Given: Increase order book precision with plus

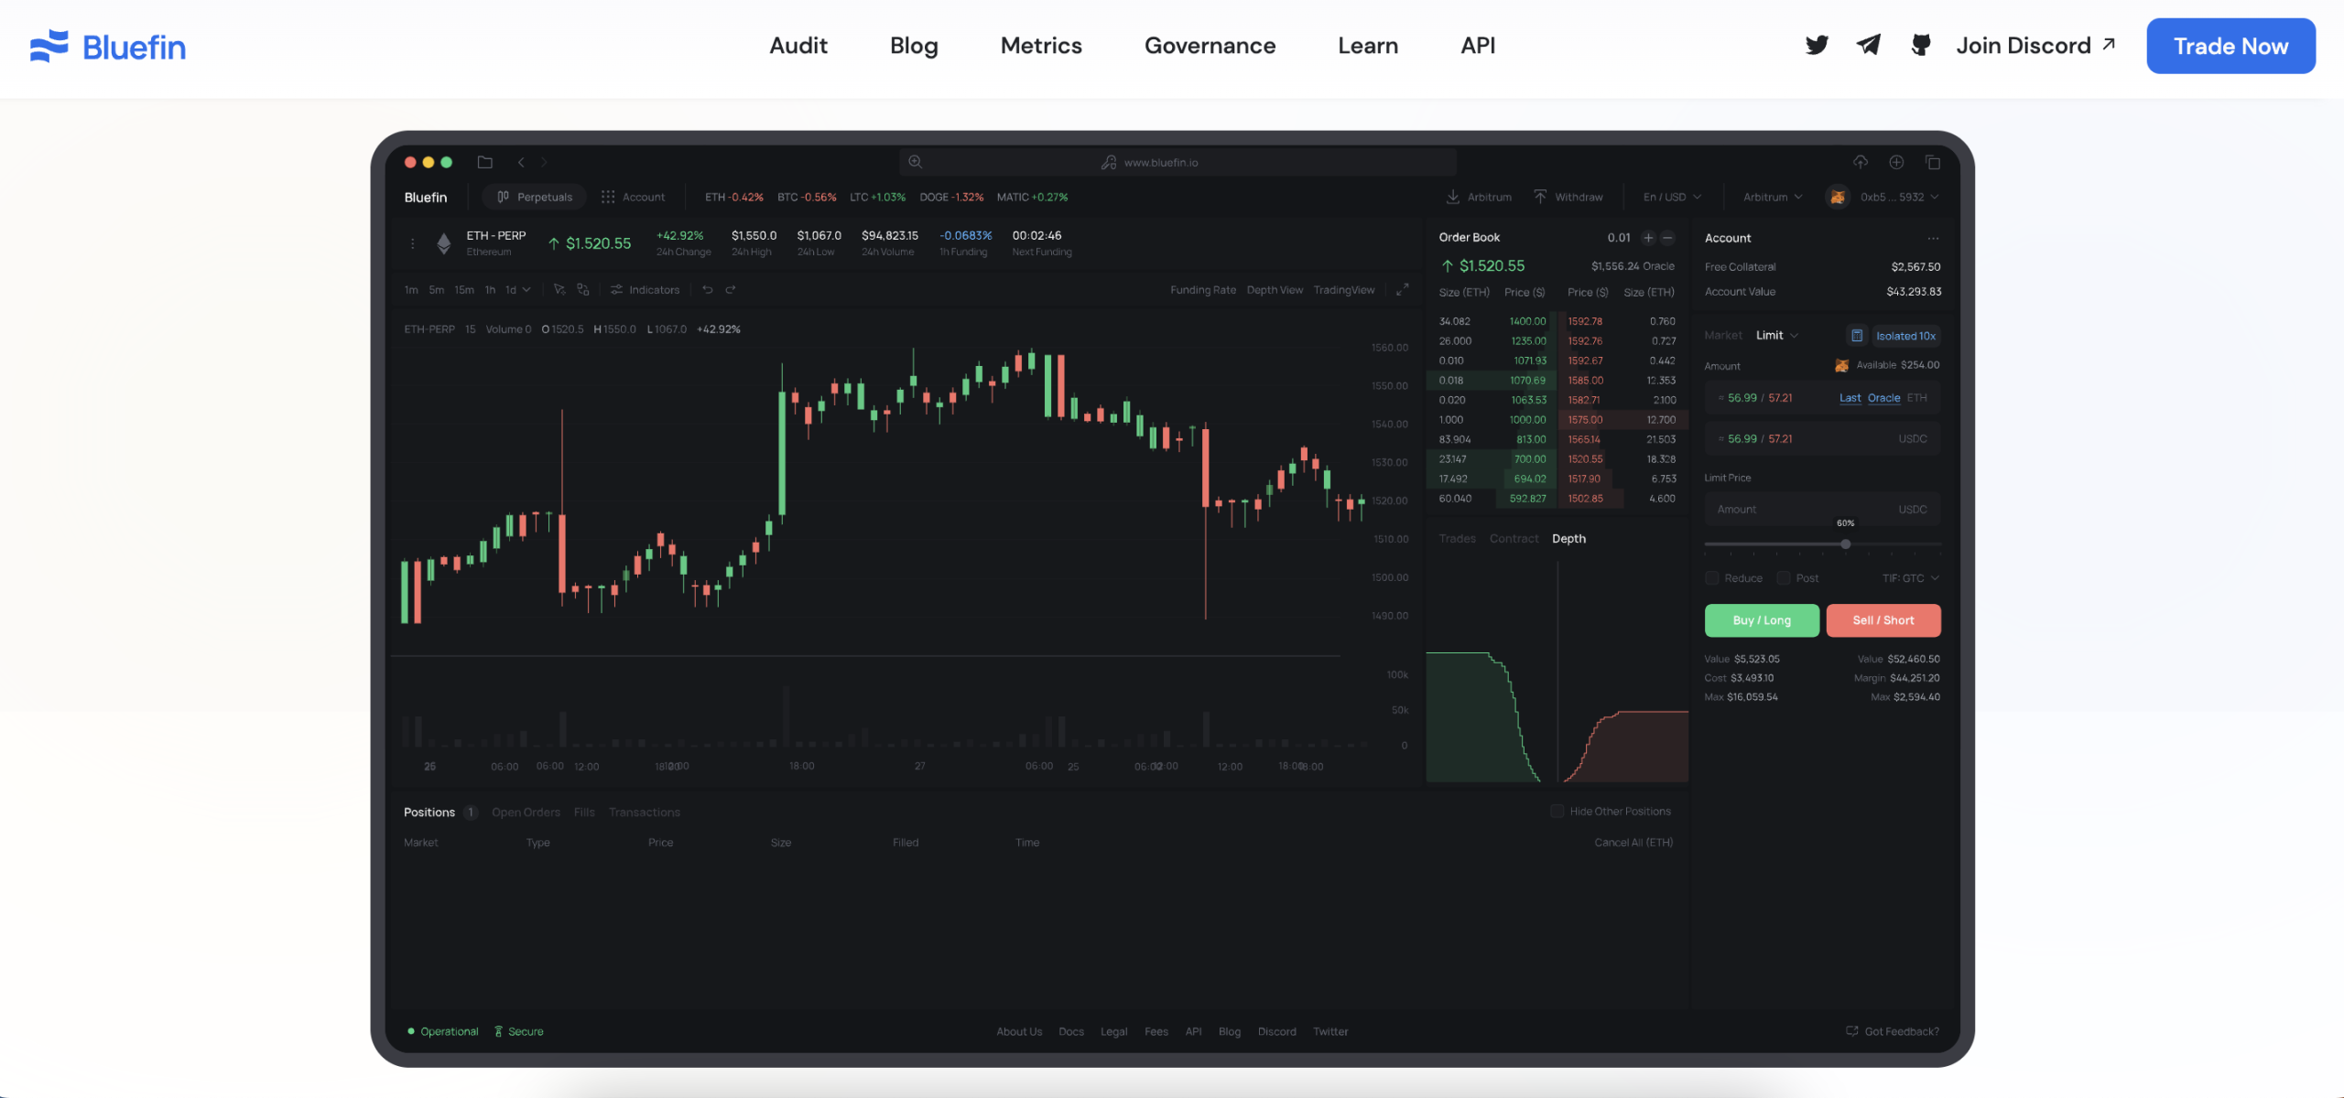Looking at the screenshot, I should click(1648, 238).
